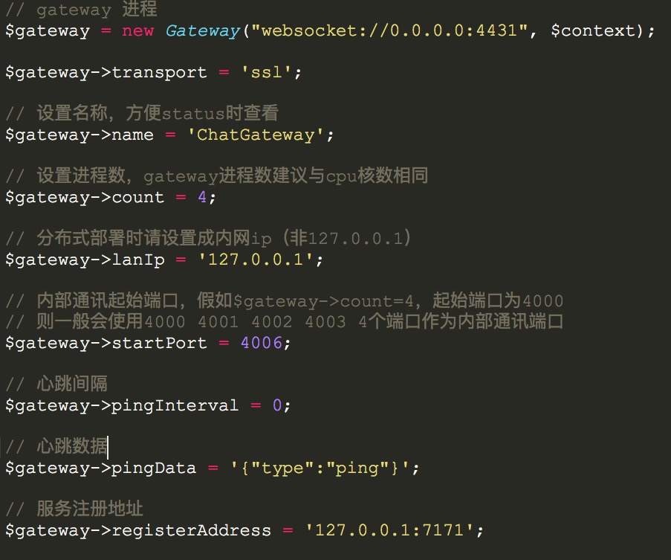Click the comment 心跳间隔
671x560 pixels.
point(56,384)
